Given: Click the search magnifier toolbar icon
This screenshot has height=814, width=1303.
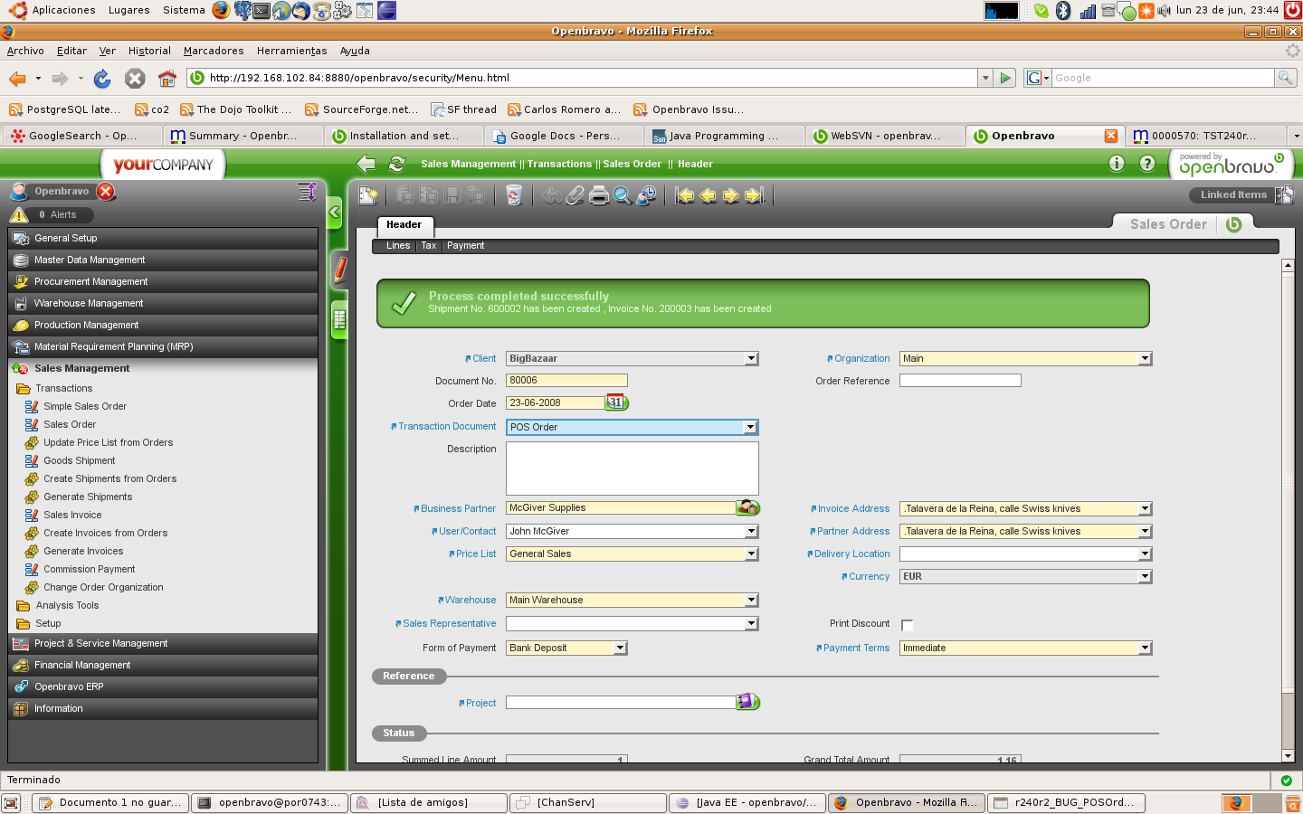Looking at the screenshot, I should click(x=623, y=195).
